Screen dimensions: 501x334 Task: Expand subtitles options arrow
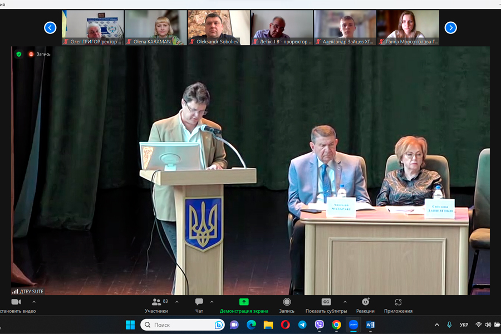click(345, 302)
